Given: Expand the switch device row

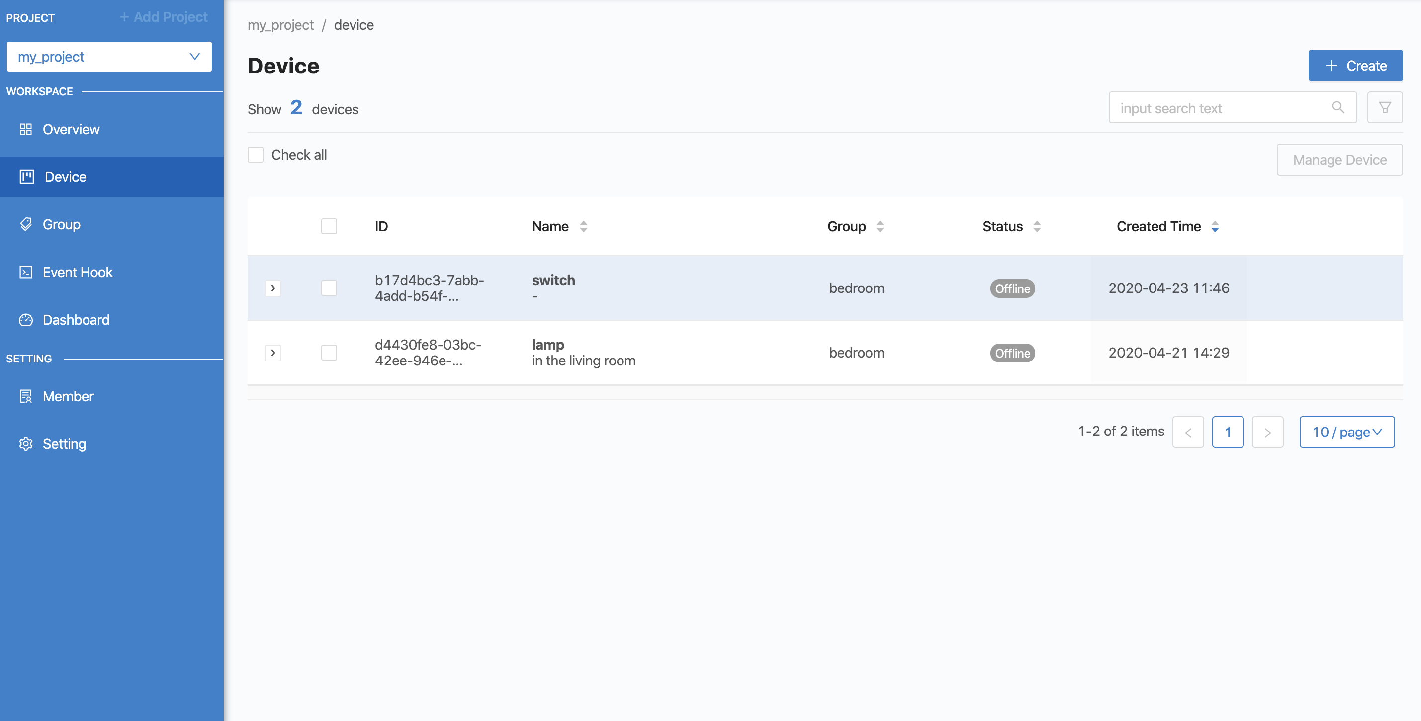Looking at the screenshot, I should (273, 287).
